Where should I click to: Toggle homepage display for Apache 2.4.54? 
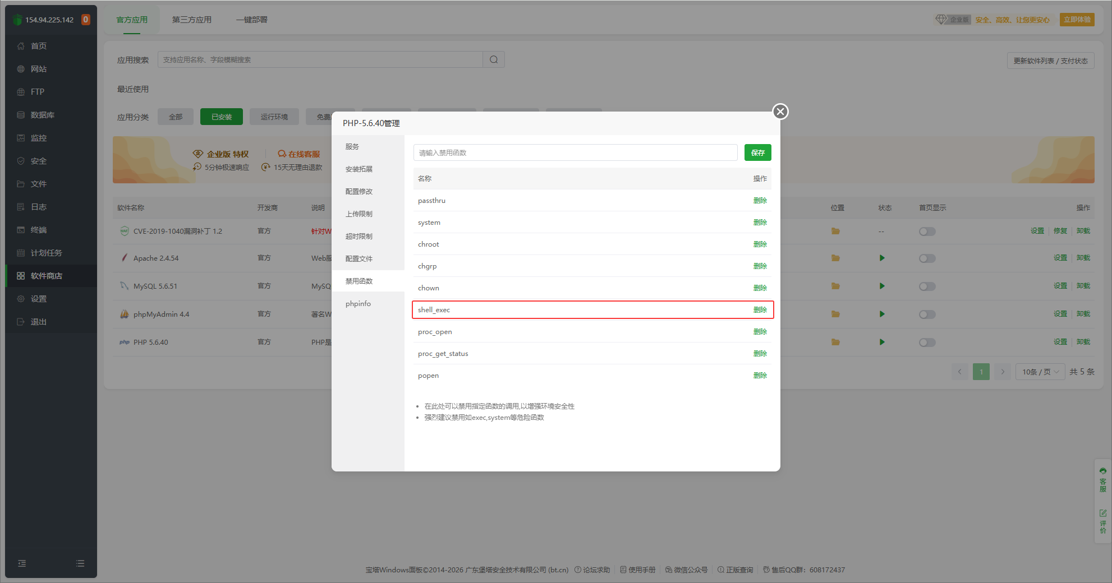[927, 258]
